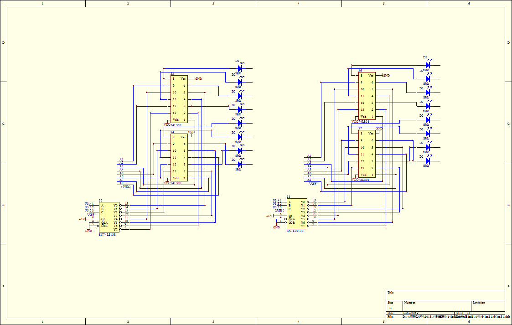Click the Number field in the title block
The height and width of the screenshot is (325, 512).
(x=409, y=303)
